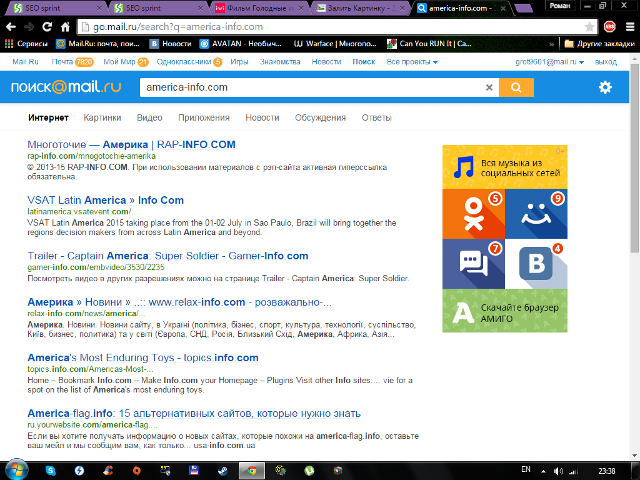Open the browser home page icon
The height and width of the screenshot is (480, 640).
[65, 27]
